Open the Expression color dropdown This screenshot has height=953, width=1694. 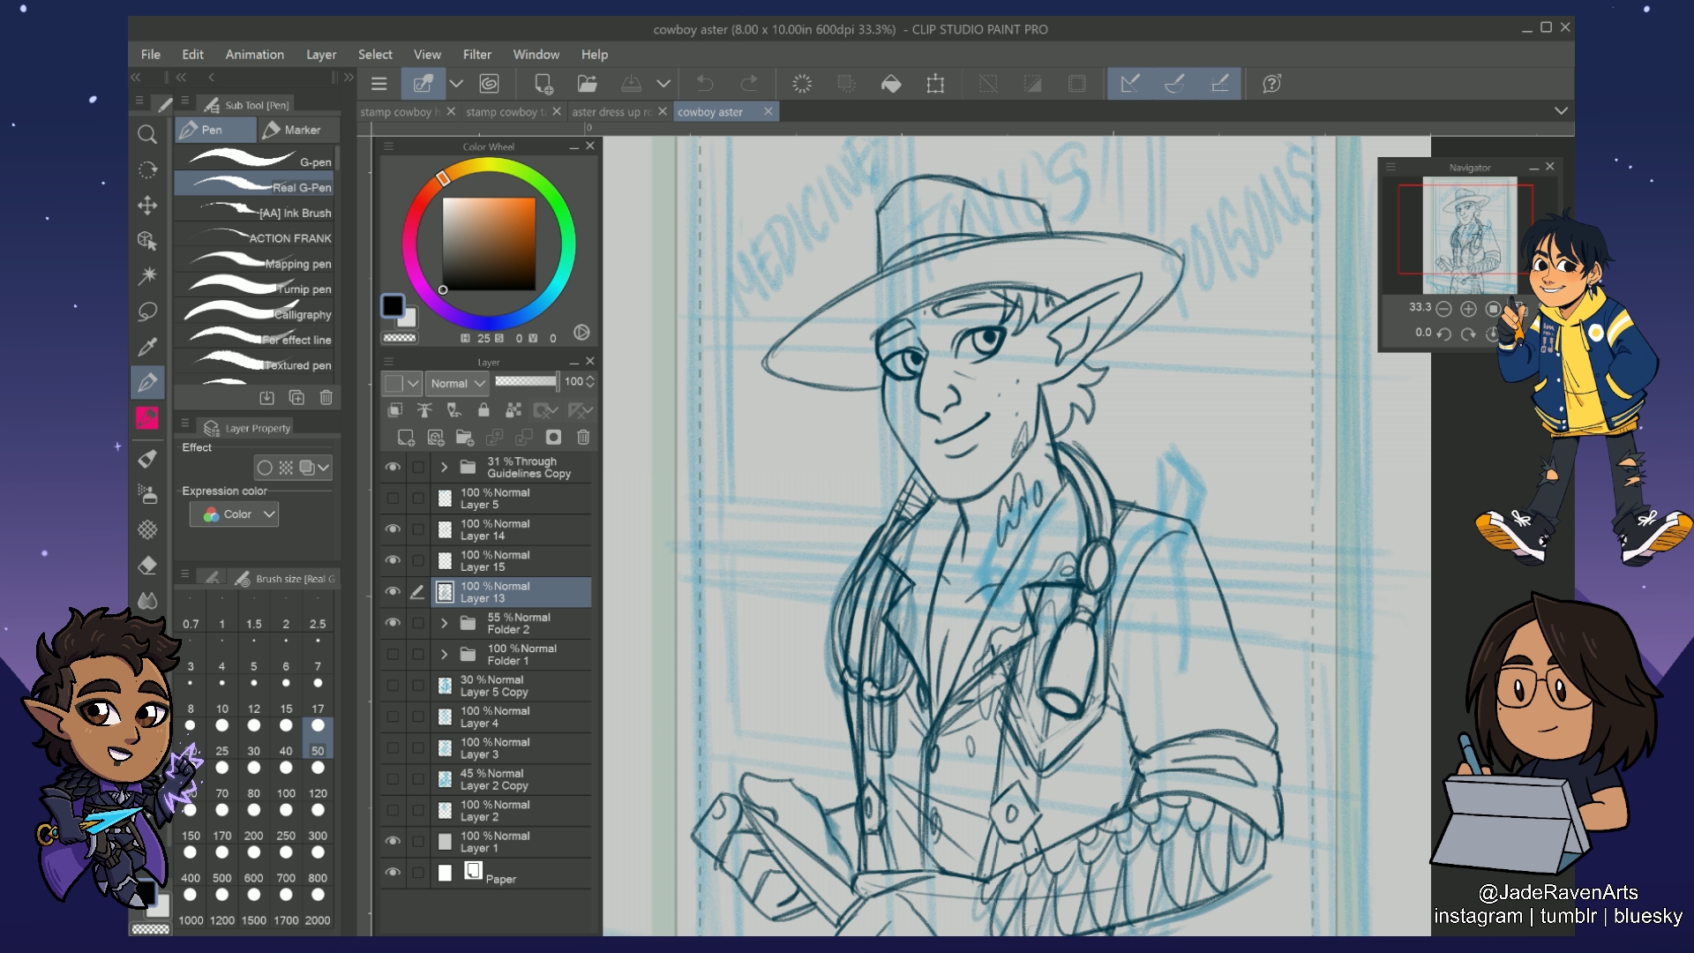tap(235, 514)
